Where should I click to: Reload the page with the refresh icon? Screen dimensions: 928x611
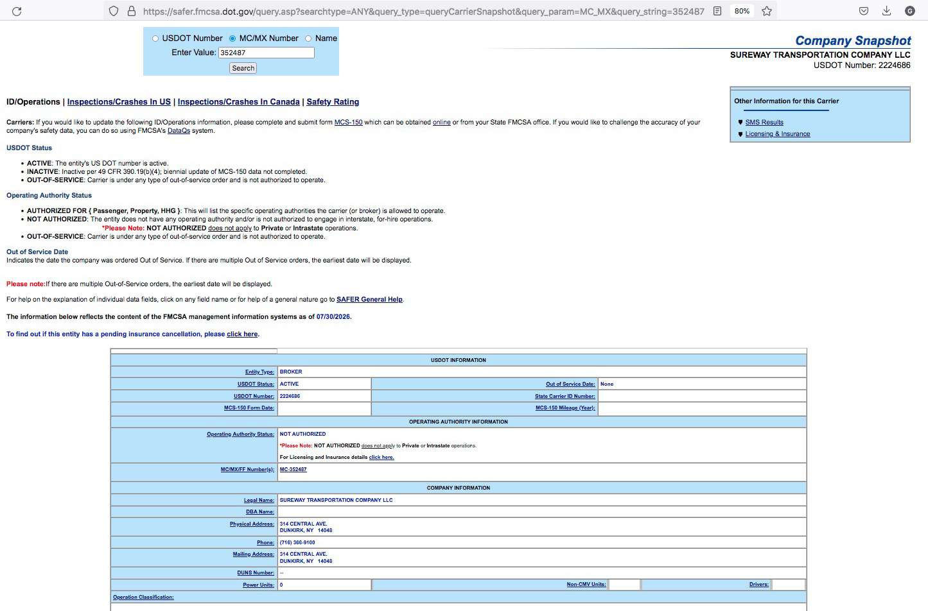point(17,11)
